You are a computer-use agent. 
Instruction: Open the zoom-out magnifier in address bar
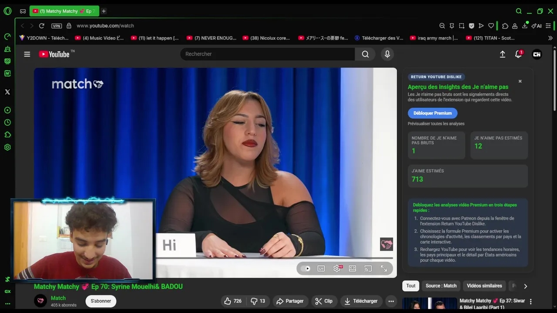442,26
